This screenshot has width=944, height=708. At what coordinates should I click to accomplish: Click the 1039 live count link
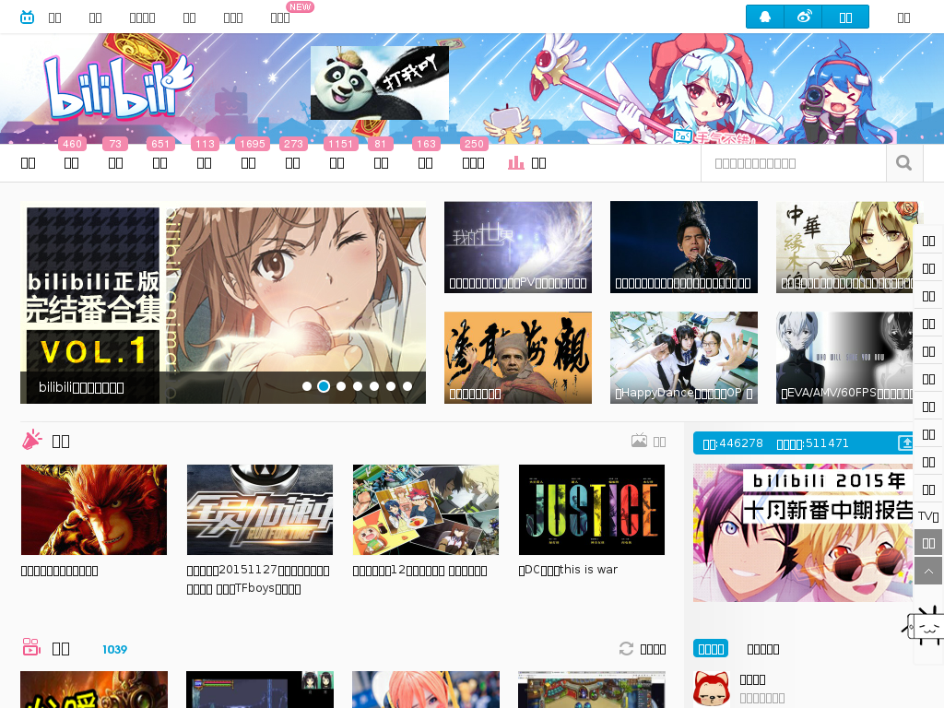[114, 649]
